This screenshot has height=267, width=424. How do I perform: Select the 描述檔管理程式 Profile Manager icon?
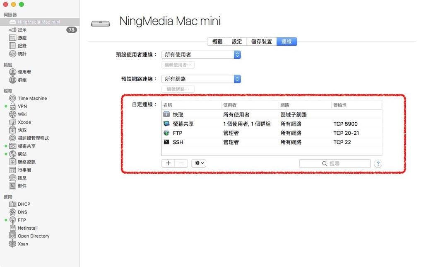click(x=13, y=138)
